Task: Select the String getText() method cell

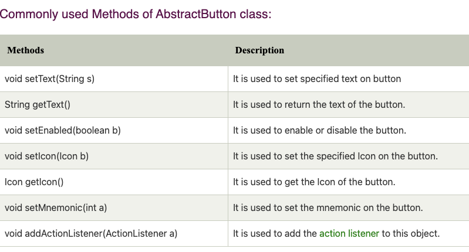Action: (x=114, y=104)
